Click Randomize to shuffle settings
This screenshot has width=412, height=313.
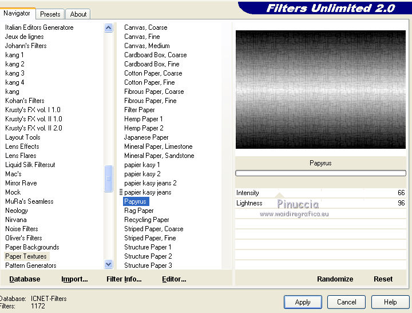pos(335,279)
